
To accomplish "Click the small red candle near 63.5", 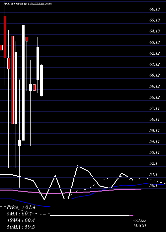I will [27, 39].
